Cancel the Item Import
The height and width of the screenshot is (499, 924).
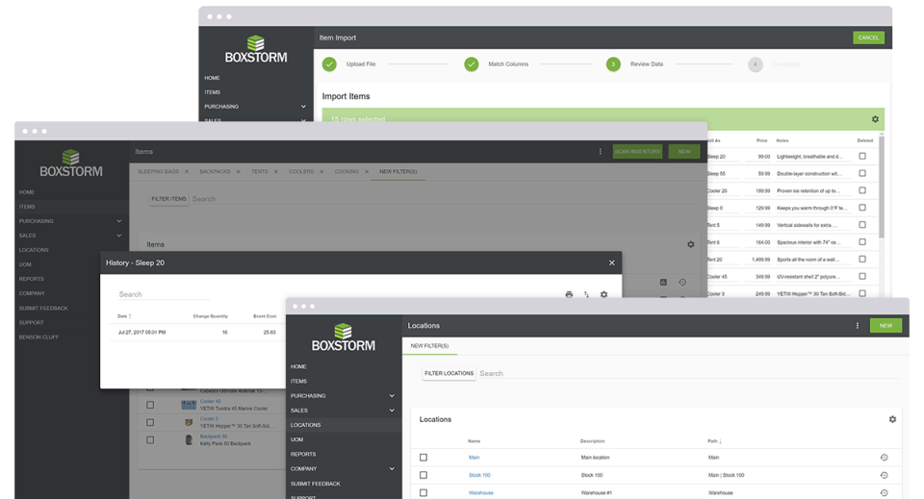[868, 37]
